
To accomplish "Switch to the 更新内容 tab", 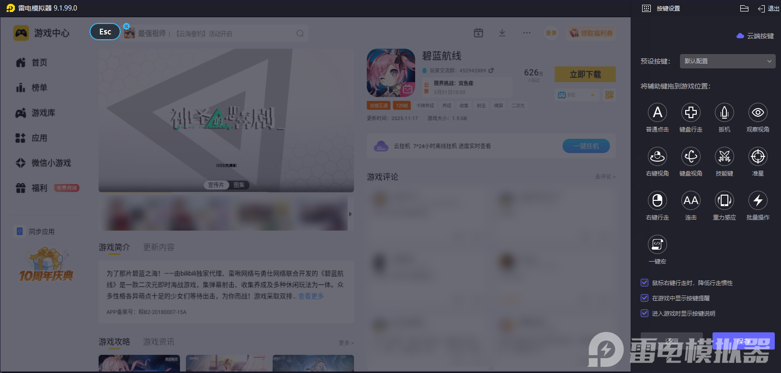I will [x=158, y=247].
